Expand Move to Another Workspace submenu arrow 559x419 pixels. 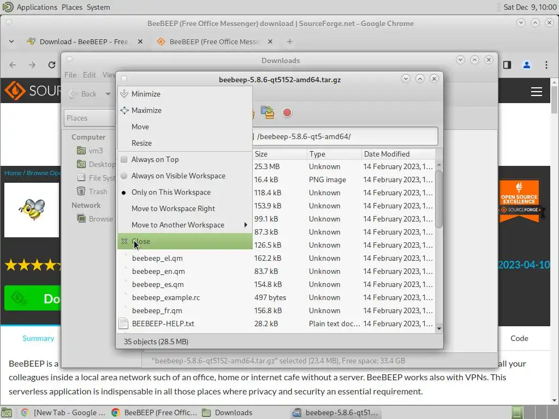tap(246, 225)
